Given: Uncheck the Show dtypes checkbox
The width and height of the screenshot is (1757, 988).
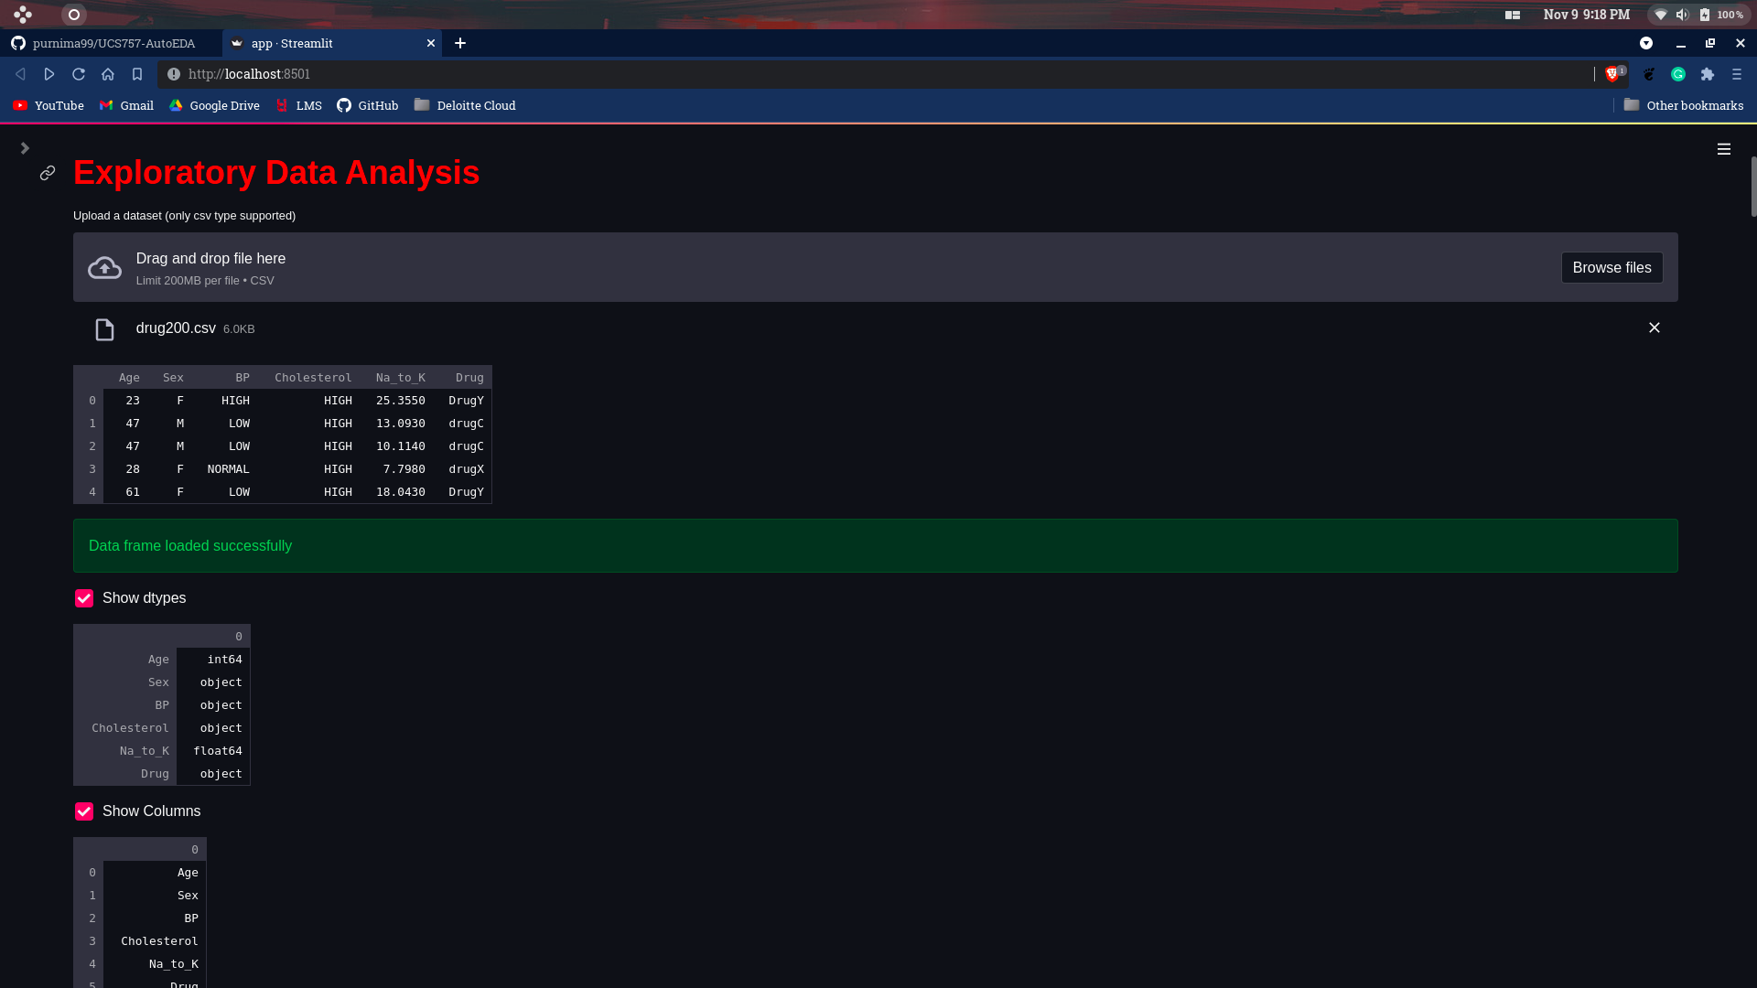Looking at the screenshot, I should pyautogui.click(x=84, y=598).
